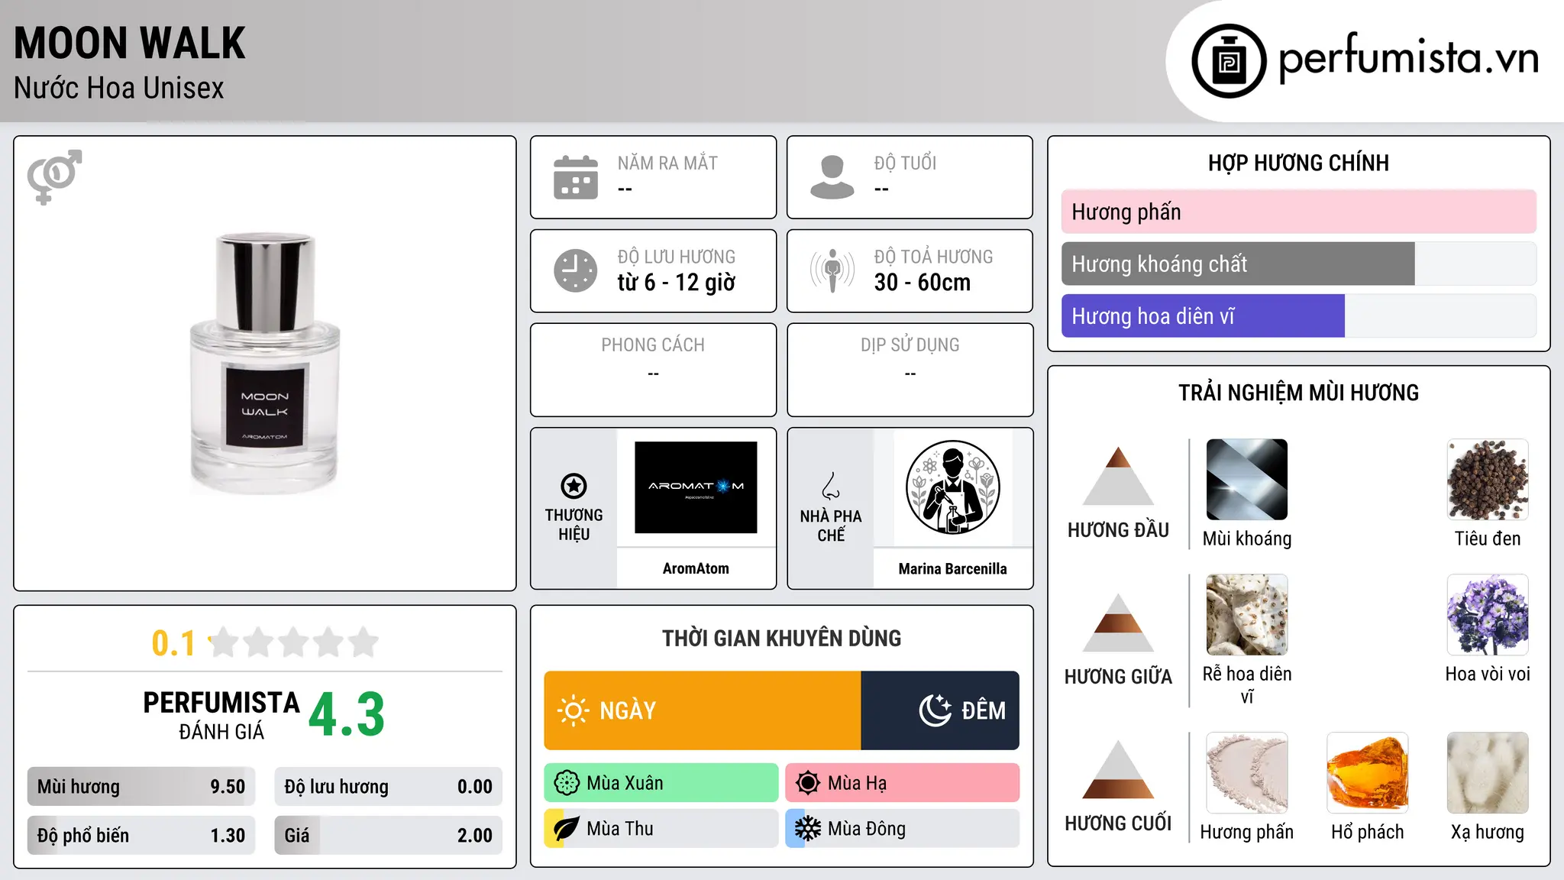
Task: Click the Giá 2.00 rating bar
Action: pyautogui.click(x=389, y=836)
